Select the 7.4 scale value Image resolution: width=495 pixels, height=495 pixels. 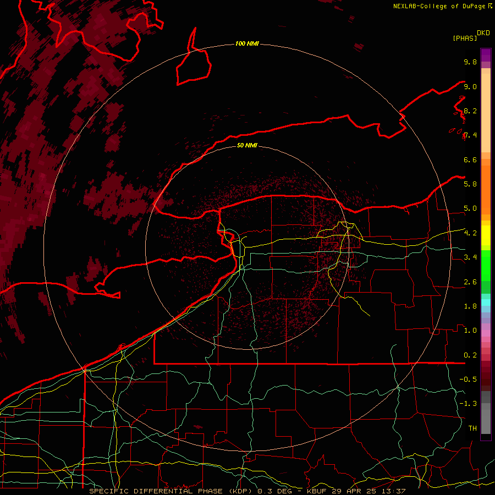click(x=470, y=135)
